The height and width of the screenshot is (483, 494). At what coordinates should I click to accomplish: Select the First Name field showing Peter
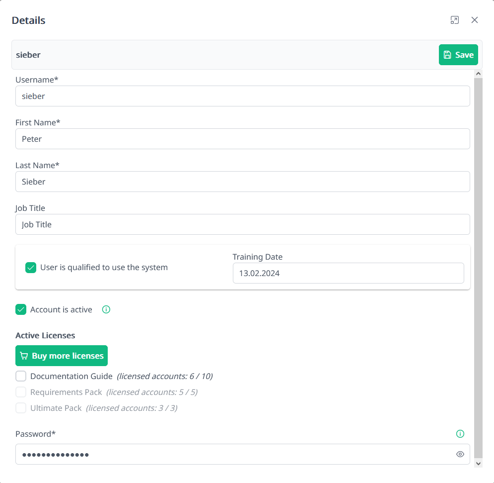point(243,139)
